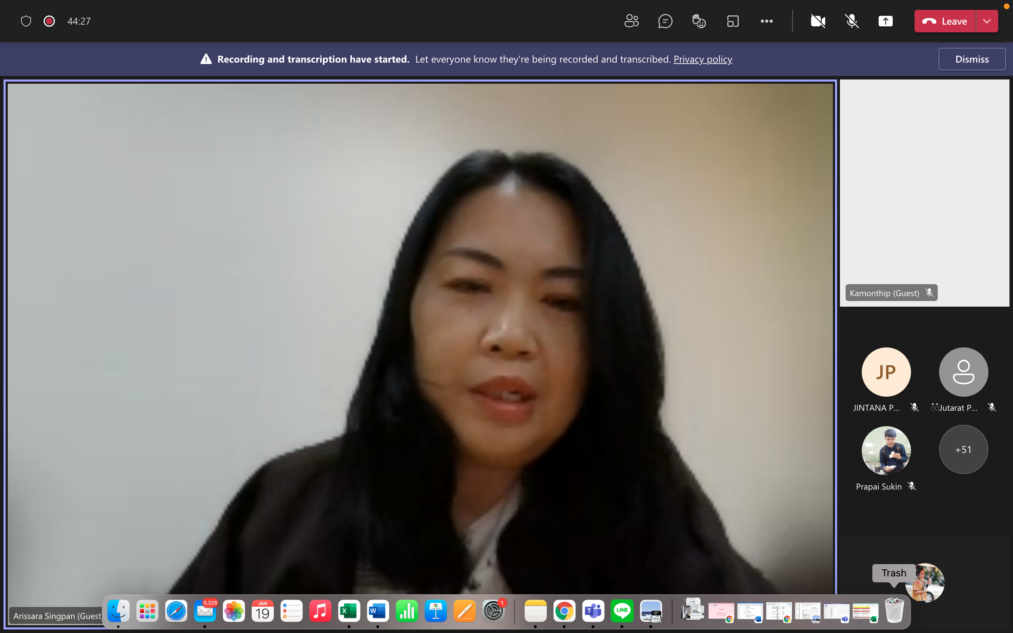Viewport: 1013px width, 633px height.
Task: Open Finder from the dock
Action: pyautogui.click(x=119, y=611)
